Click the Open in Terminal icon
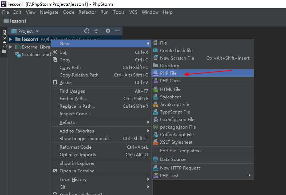Screen dimensions: 286x195 [x=55, y=171]
